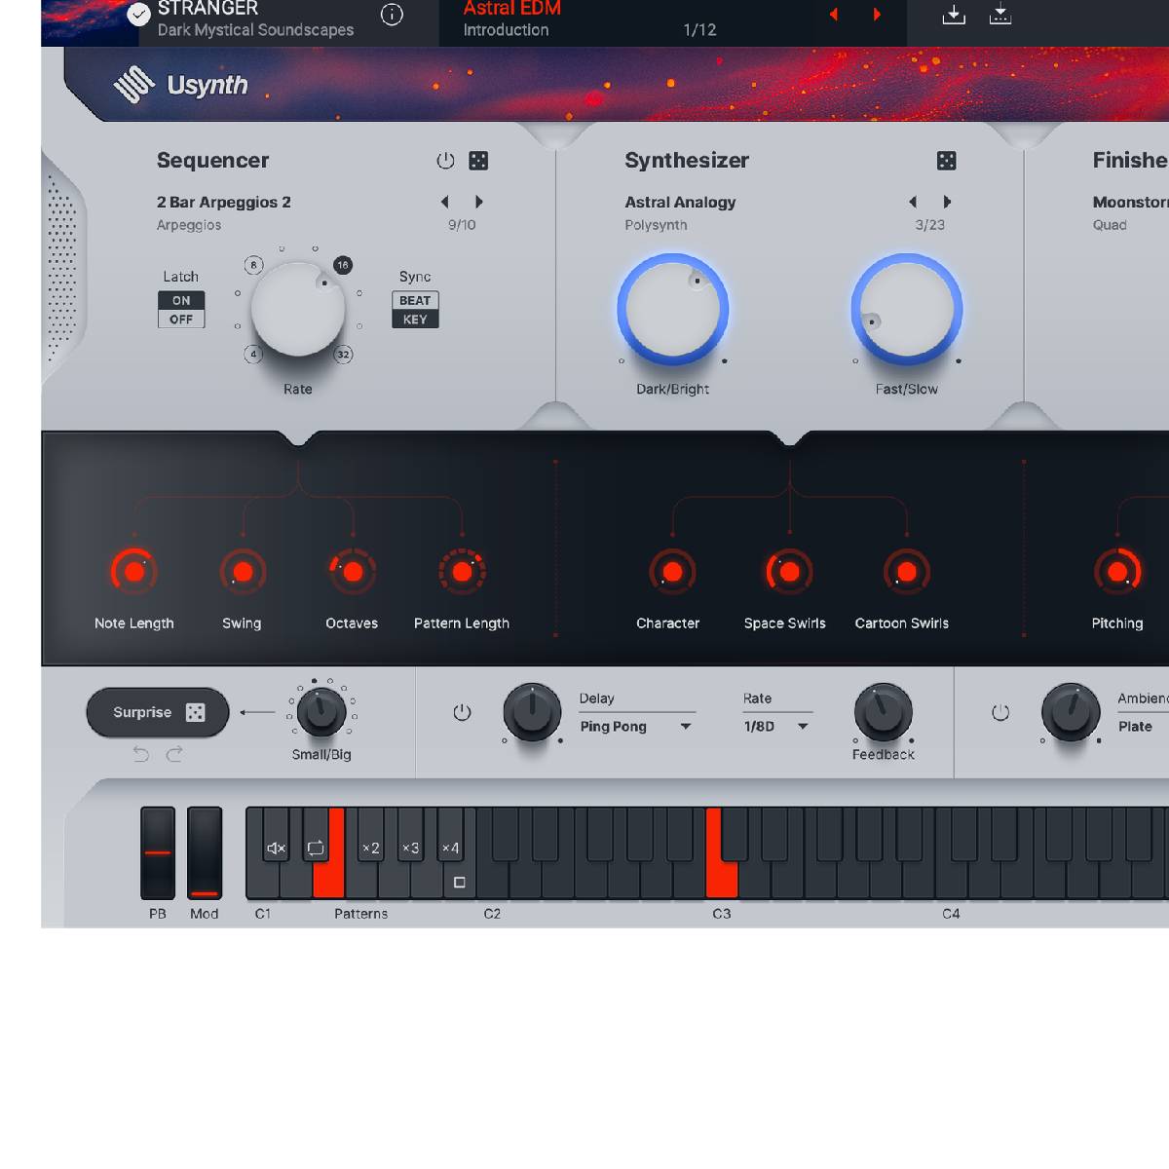Click the mute pattern key icon
Image resolution: width=1169 pixels, height=1169 pixels.
tap(276, 848)
